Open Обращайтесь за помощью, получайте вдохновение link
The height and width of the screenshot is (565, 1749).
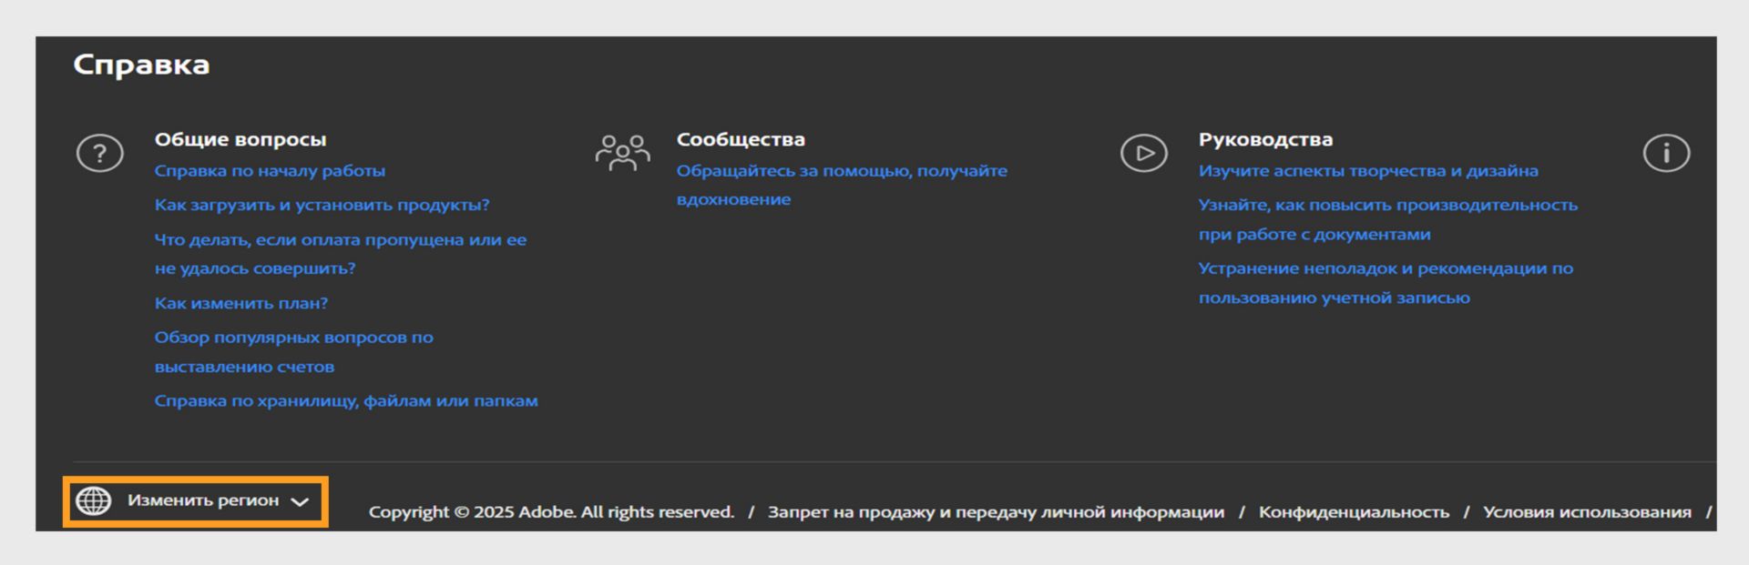coord(841,171)
